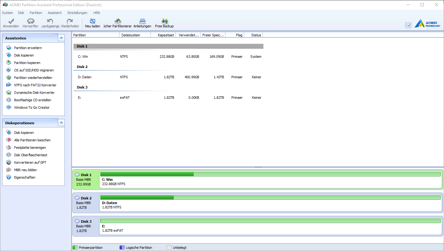Click the Status column header
Viewport: 444px width, 251px height.
tap(253, 35)
